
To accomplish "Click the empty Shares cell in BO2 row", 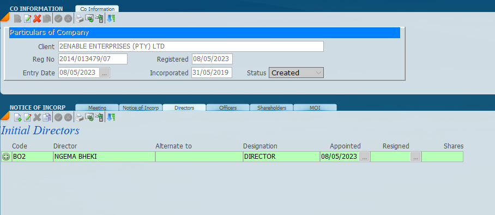I will tap(442, 157).
